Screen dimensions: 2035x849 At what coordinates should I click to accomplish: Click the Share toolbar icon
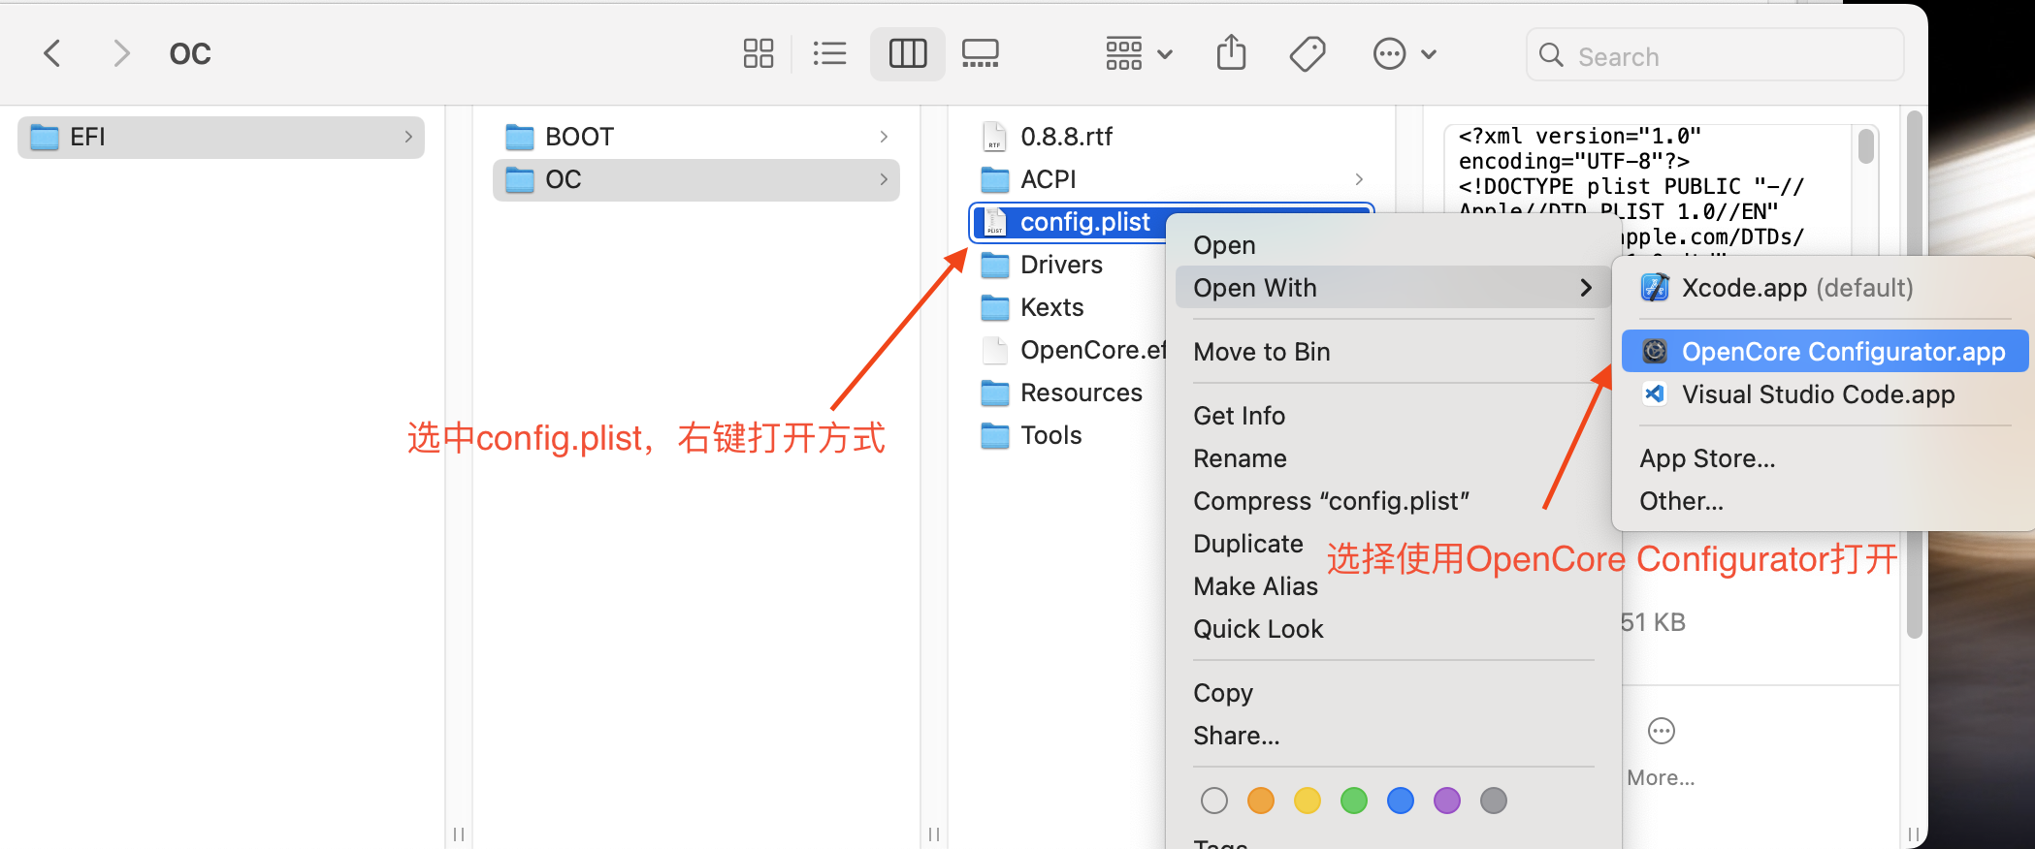tap(1232, 52)
